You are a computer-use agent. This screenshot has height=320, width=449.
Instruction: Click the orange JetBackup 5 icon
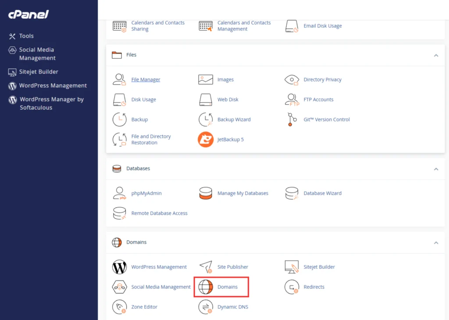(x=206, y=140)
